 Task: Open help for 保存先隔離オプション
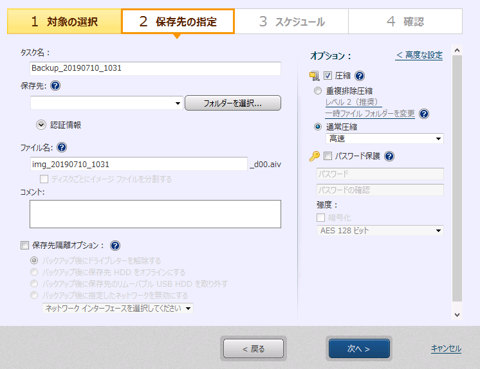coord(115,246)
